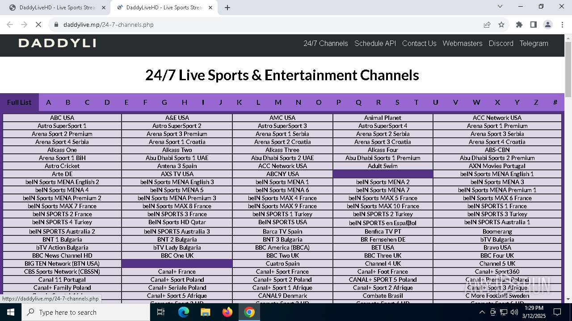Show hidden system tray icons
The image size is (572, 321).
coord(482,312)
